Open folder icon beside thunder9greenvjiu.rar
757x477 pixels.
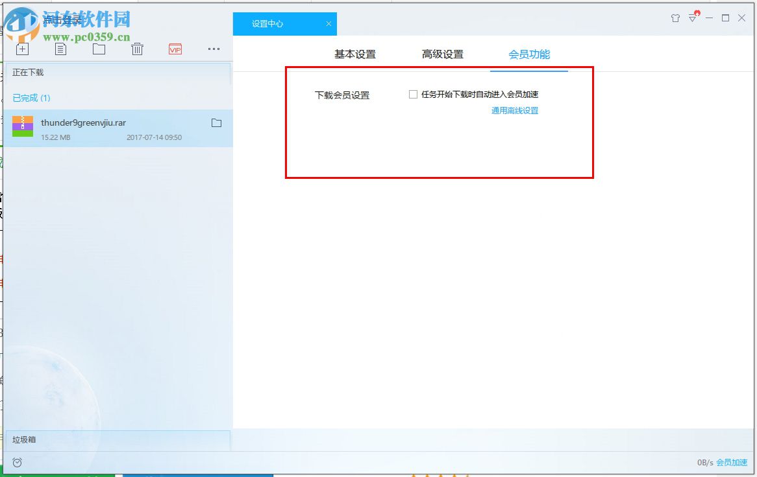point(217,122)
